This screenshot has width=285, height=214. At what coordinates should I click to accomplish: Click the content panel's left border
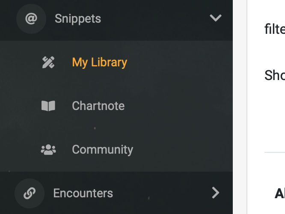247,107
